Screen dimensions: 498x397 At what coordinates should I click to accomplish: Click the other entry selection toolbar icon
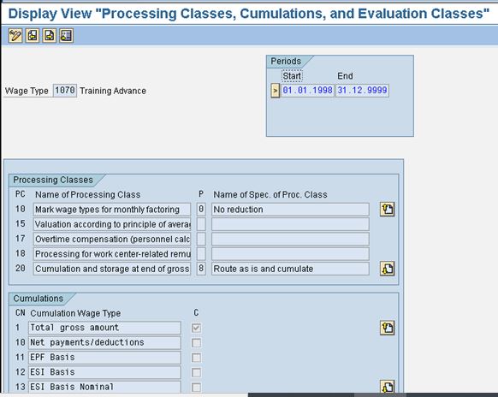[x=66, y=36]
